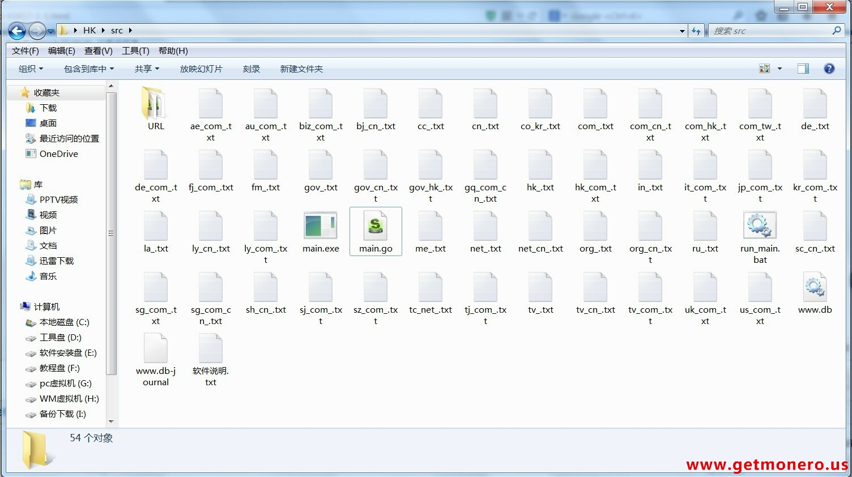Click the 放映幻灯片 button
The width and height of the screenshot is (852, 477).
point(201,69)
